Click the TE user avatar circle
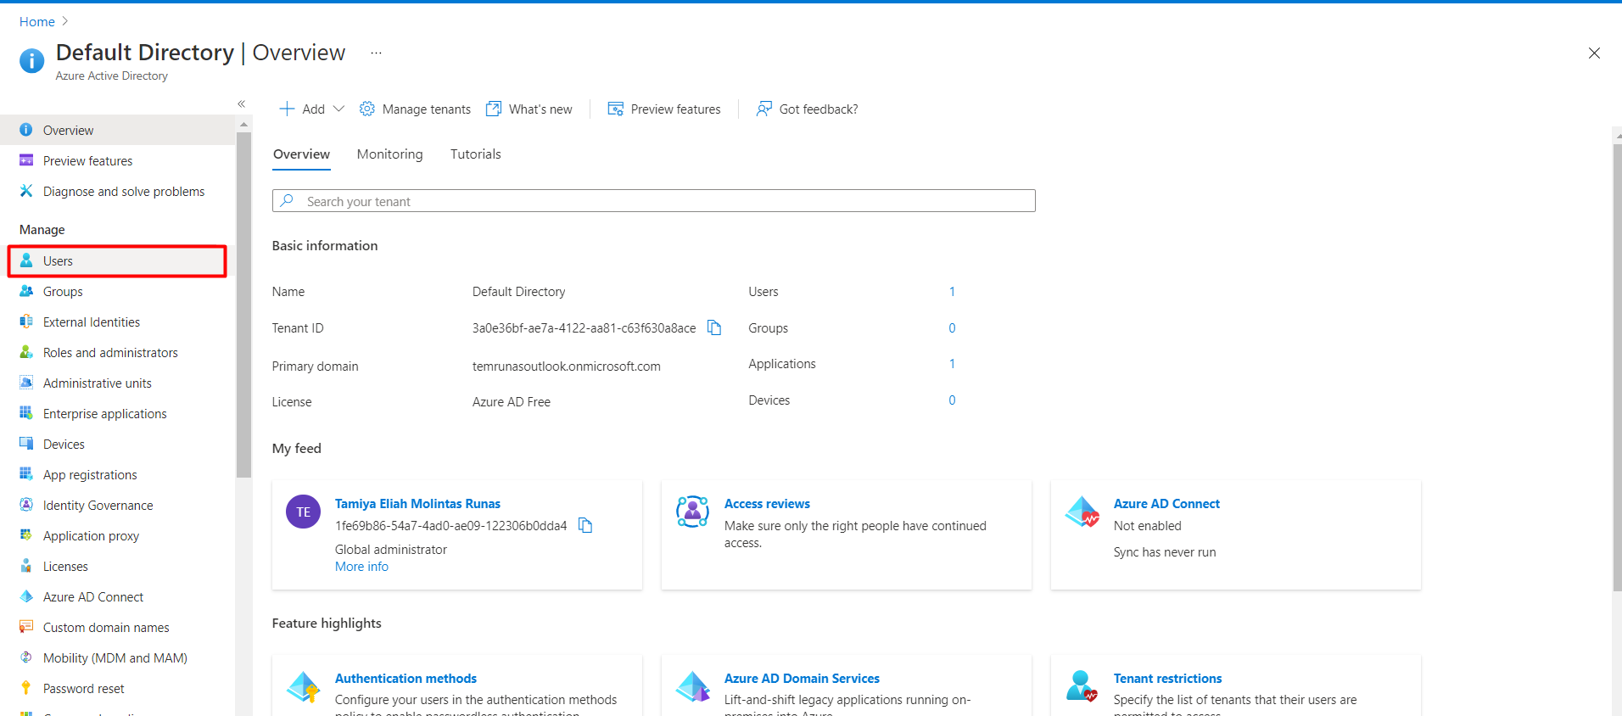The image size is (1622, 716). (x=304, y=512)
